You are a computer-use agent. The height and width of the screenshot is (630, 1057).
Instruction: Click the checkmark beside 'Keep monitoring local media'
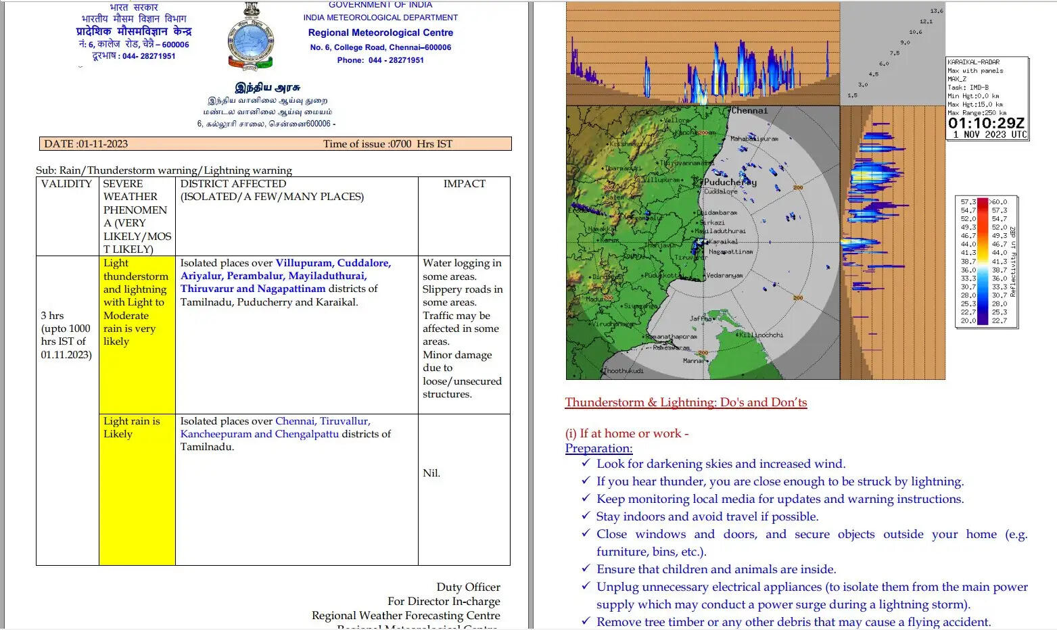[586, 498]
